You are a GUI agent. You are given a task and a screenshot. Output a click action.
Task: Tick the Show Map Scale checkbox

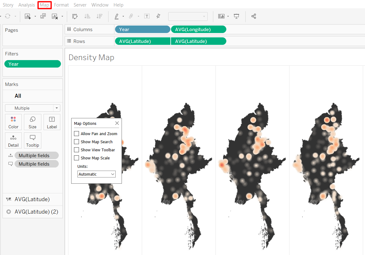[76, 158]
